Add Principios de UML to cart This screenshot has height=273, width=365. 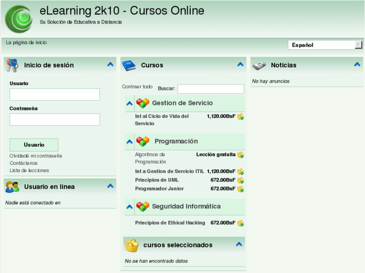240,180
